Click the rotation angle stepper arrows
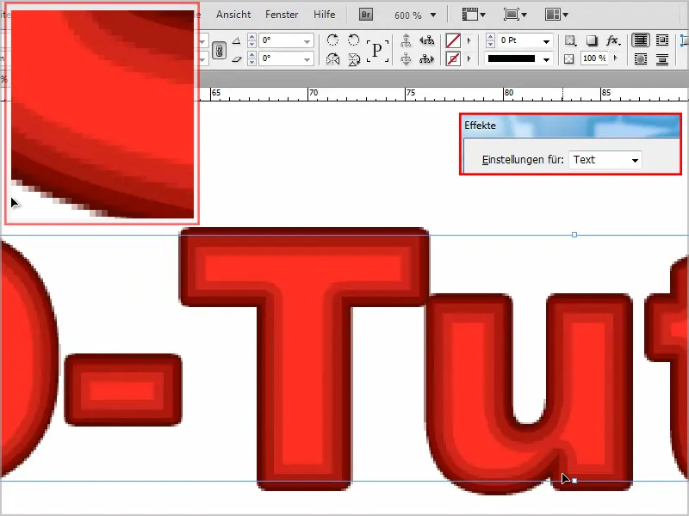 (x=251, y=40)
